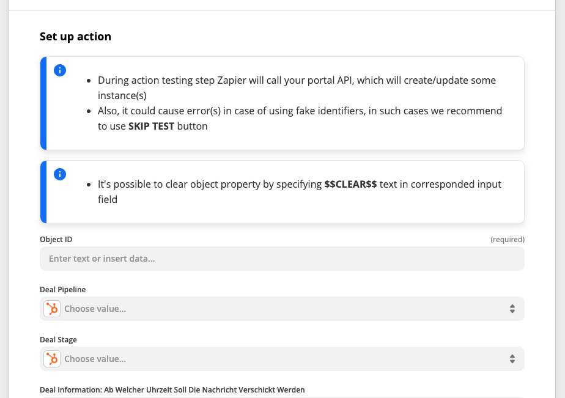Click the blue side bar of the $$CLEAR$$ notice

(x=43, y=192)
